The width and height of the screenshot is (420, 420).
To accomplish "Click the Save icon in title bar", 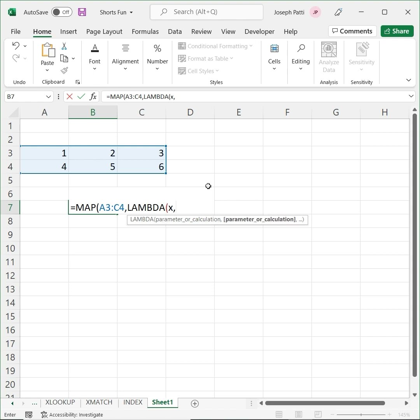I will point(82,12).
